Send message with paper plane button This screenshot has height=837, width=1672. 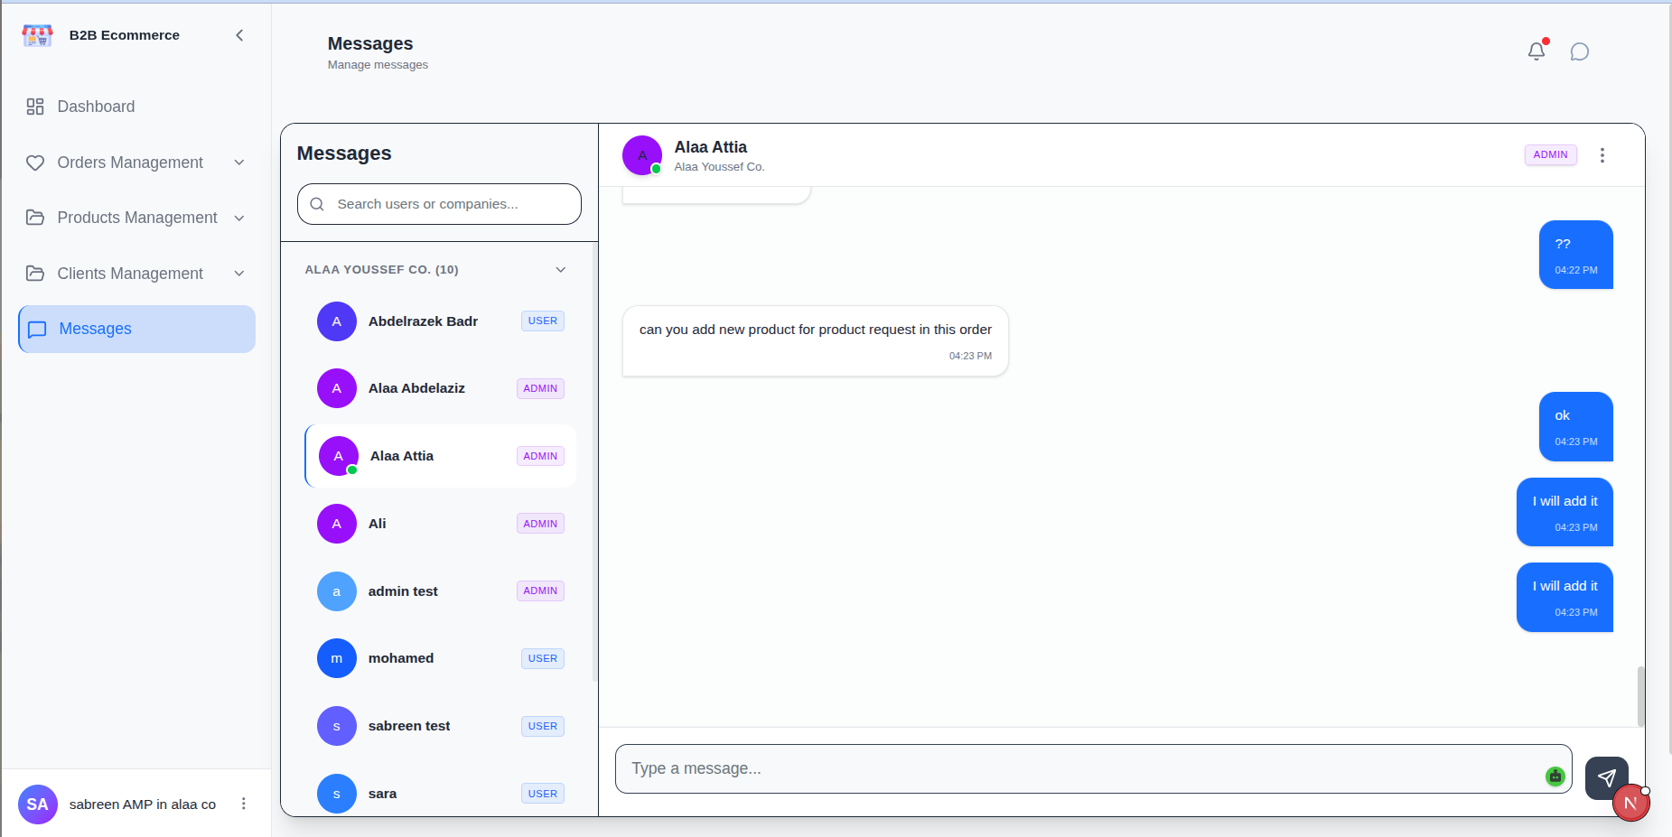[1606, 777]
